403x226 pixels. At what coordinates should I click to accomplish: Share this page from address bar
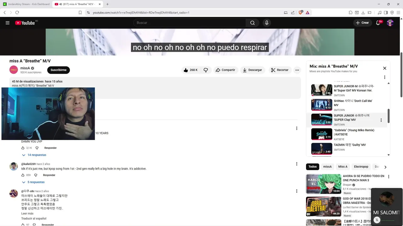coord(293,13)
